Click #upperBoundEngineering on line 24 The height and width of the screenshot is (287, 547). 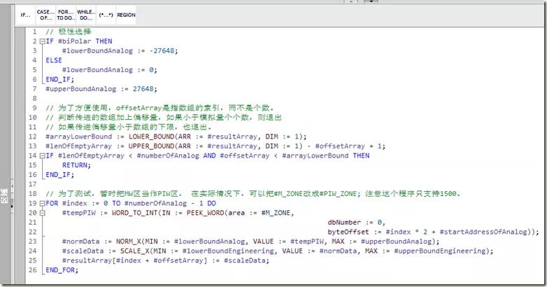440,251
